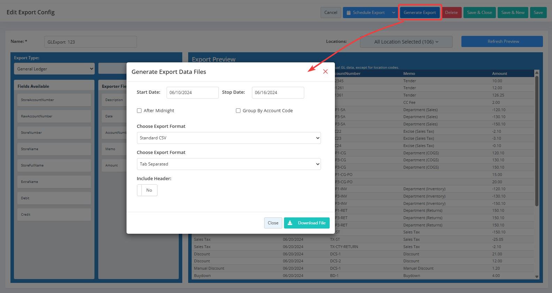Expand the Tab Separated dropdown

[x=229, y=164]
